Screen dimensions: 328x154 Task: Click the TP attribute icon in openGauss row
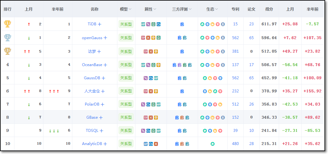pos(143,38)
